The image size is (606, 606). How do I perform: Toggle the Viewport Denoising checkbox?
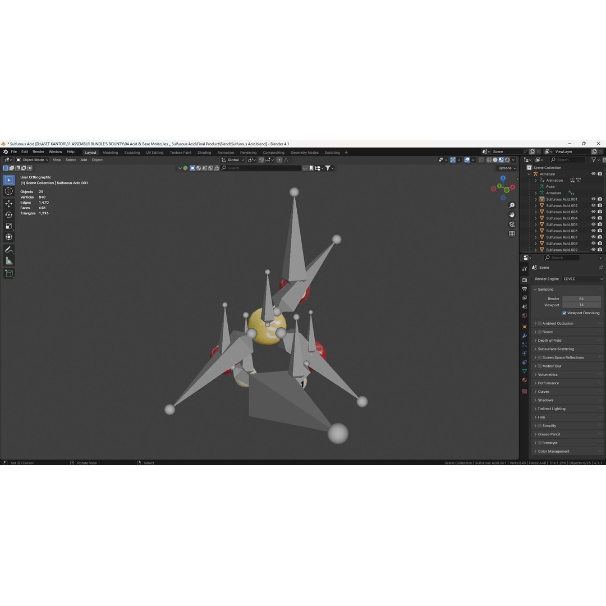click(x=564, y=313)
